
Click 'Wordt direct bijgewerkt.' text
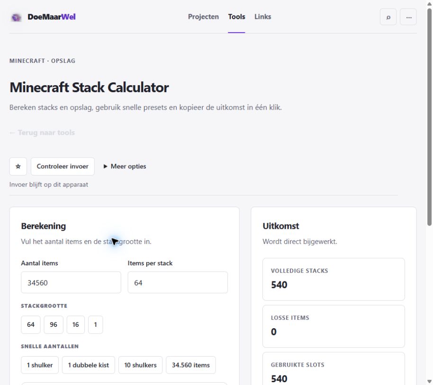(300, 242)
